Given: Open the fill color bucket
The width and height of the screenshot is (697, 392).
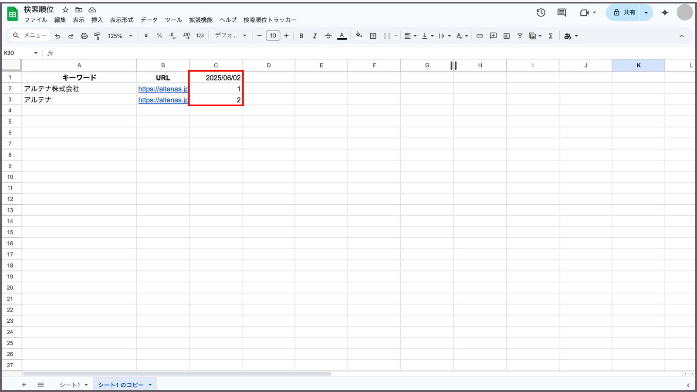Looking at the screenshot, I should pos(359,35).
